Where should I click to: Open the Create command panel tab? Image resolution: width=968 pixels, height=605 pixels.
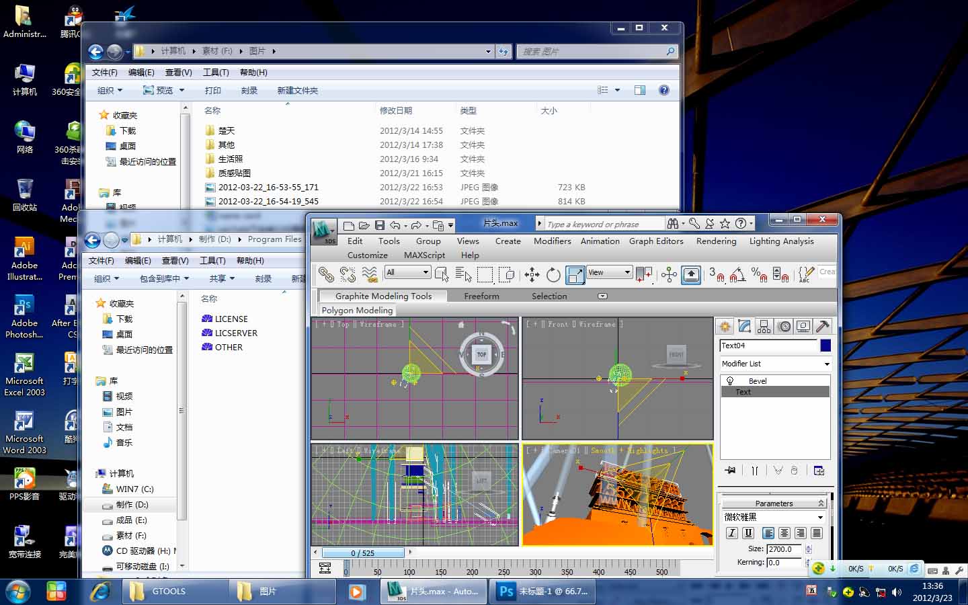[725, 326]
